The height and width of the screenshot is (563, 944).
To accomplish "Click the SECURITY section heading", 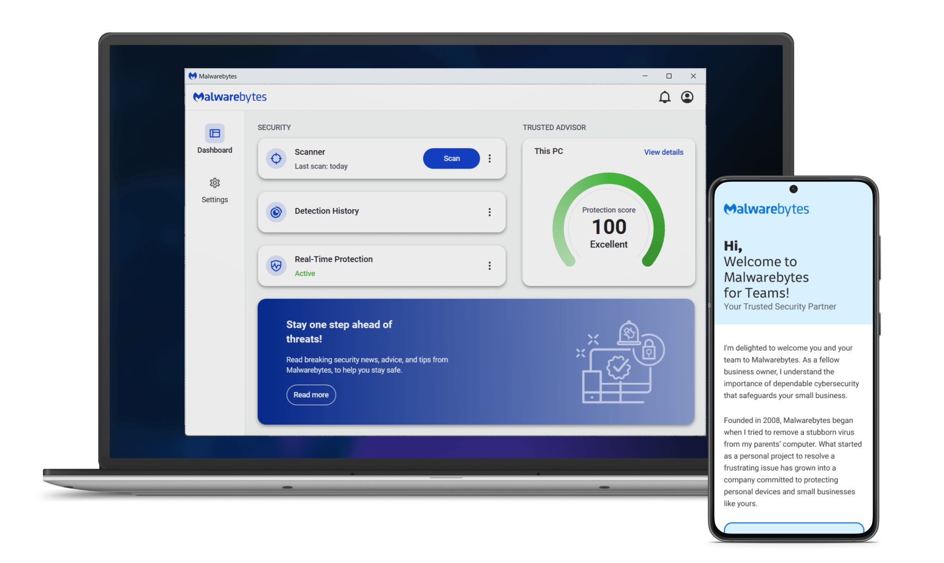I will tap(274, 127).
